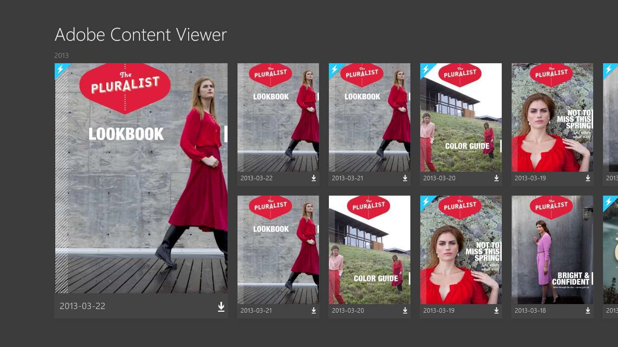
Task: Download the bottom-row 2013-03-19 issue
Action: click(496, 311)
